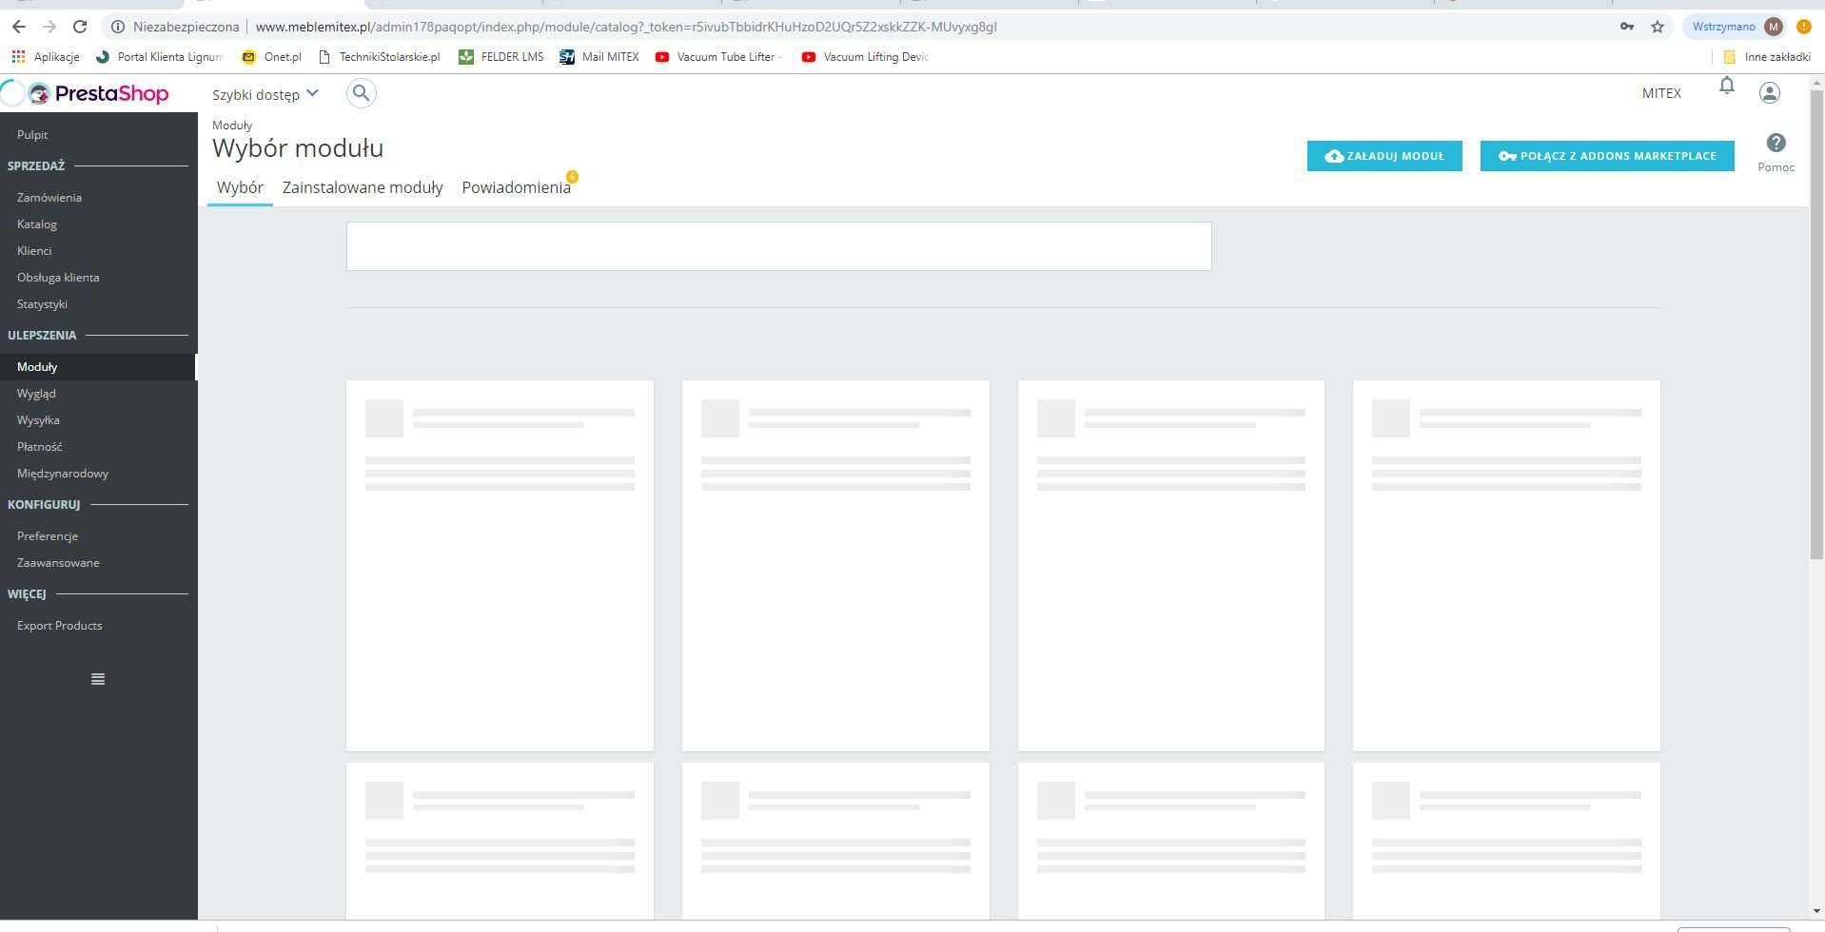Open the Pomoc help icon
The height and width of the screenshot is (932, 1825).
pyautogui.click(x=1776, y=143)
